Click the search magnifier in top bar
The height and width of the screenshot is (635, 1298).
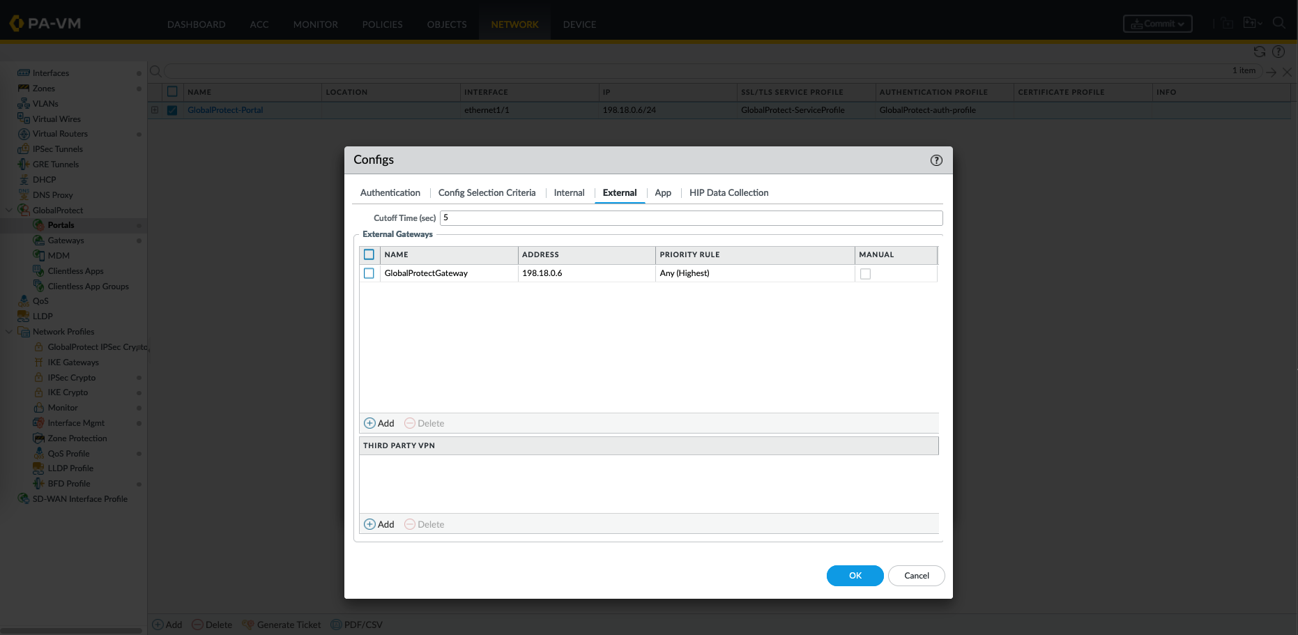[x=1278, y=23]
